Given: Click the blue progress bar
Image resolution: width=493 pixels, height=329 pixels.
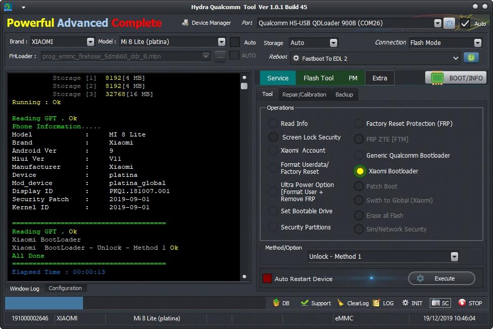Looking at the screenshot, I should [x=44, y=303].
